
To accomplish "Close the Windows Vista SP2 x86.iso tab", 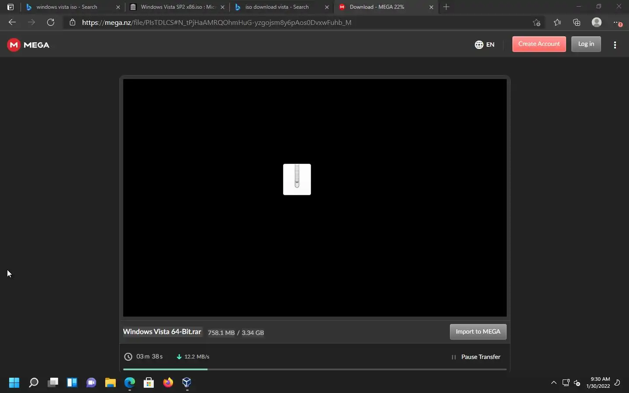I will 222,7.
